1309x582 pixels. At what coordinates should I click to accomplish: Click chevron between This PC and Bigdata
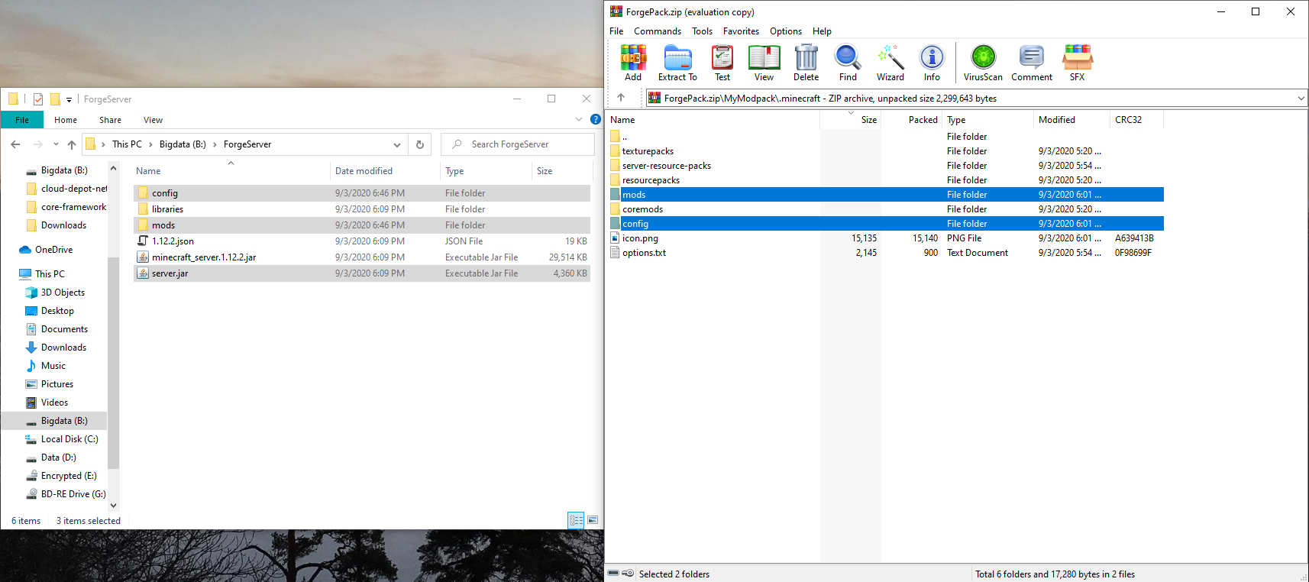click(150, 144)
